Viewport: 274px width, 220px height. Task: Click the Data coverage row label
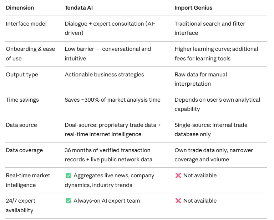[24, 150]
